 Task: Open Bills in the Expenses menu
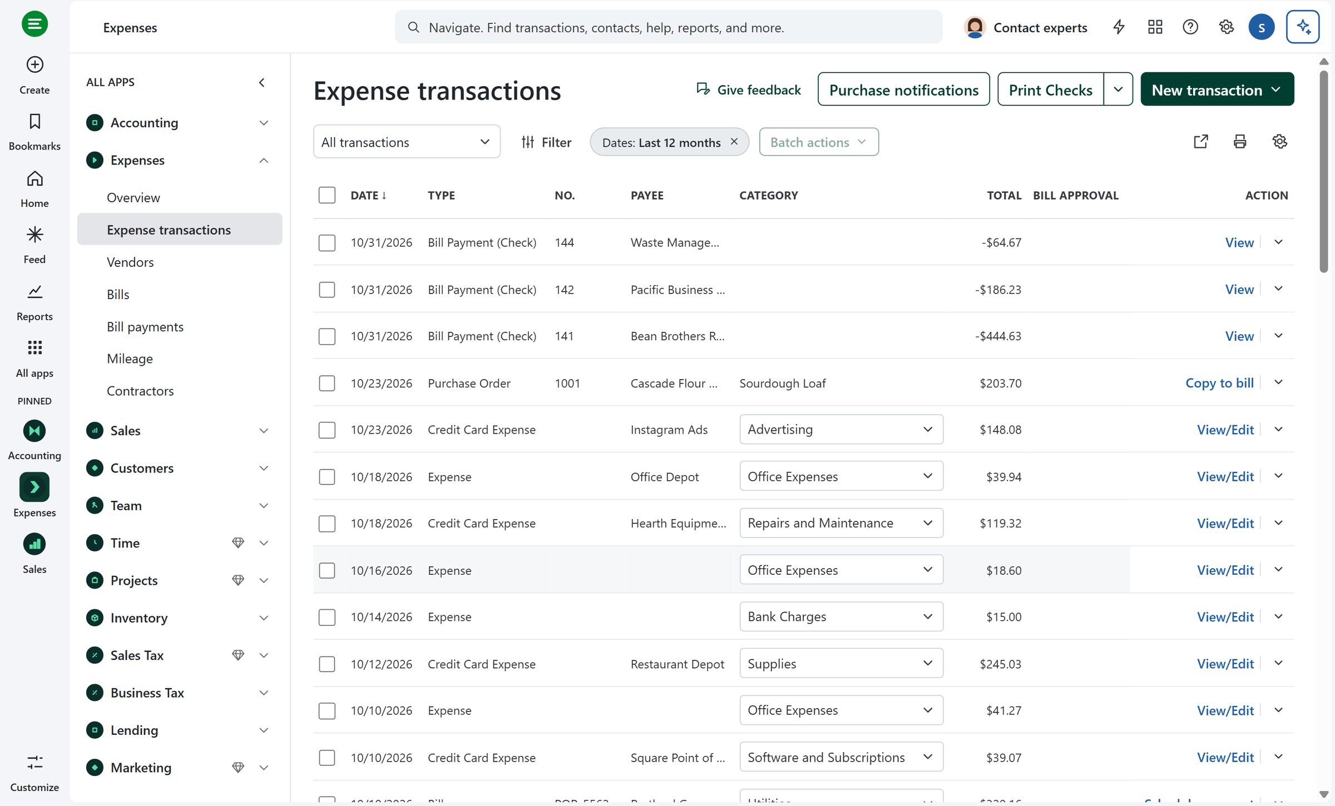[x=118, y=294]
